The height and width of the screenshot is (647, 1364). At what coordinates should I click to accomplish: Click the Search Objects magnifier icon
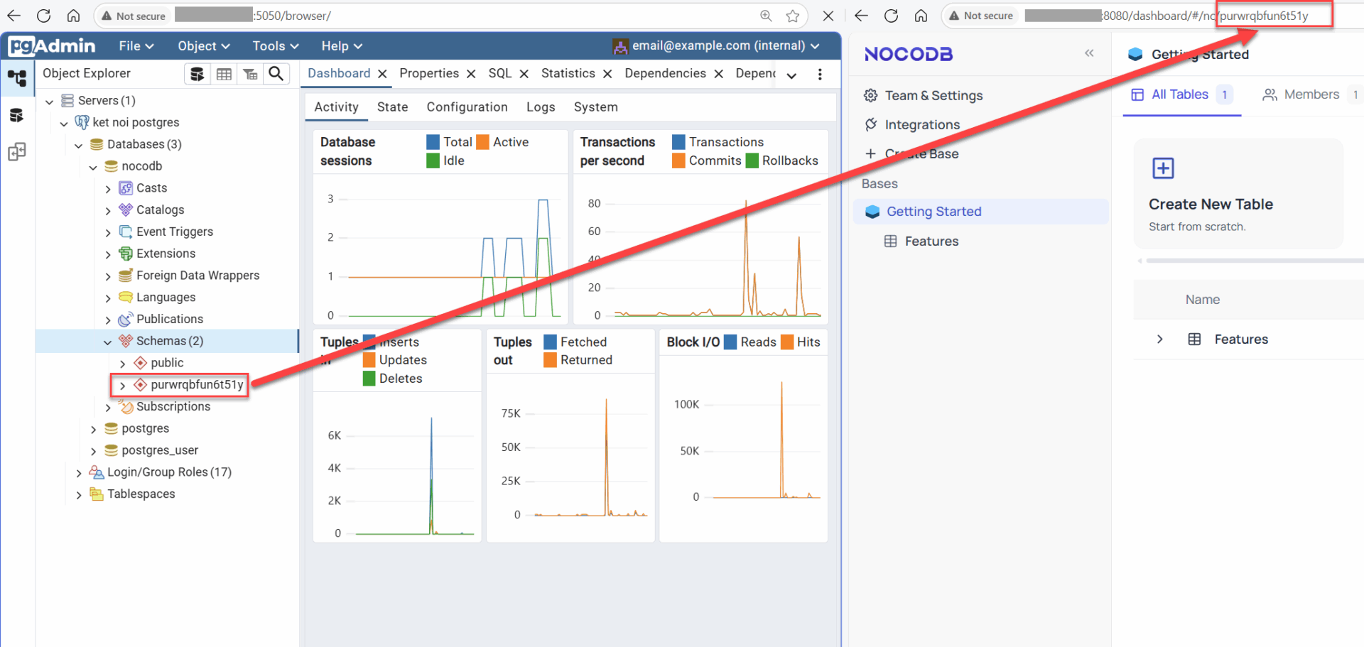point(276,74)
